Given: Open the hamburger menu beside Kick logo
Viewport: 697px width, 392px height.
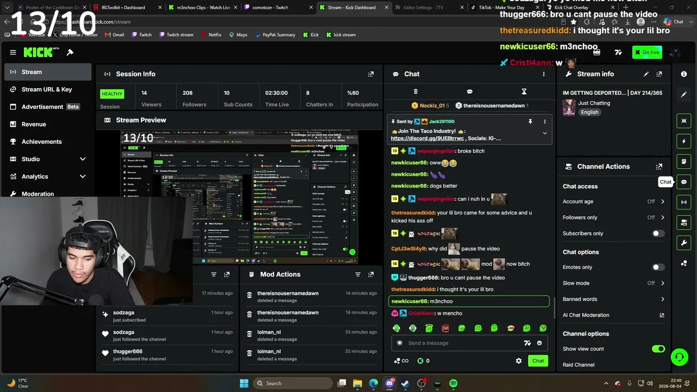Looking at the screenshot, I should 13,52.
